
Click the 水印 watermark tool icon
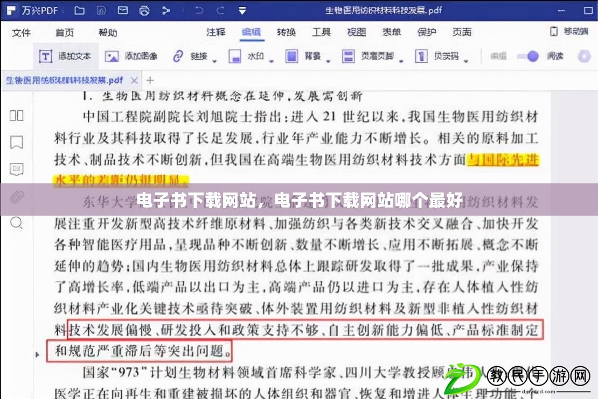(x=234, y=56)
